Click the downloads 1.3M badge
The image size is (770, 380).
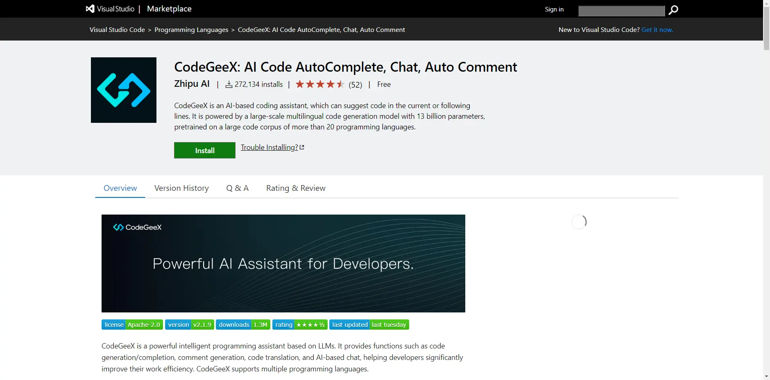(x=243, y=325)
